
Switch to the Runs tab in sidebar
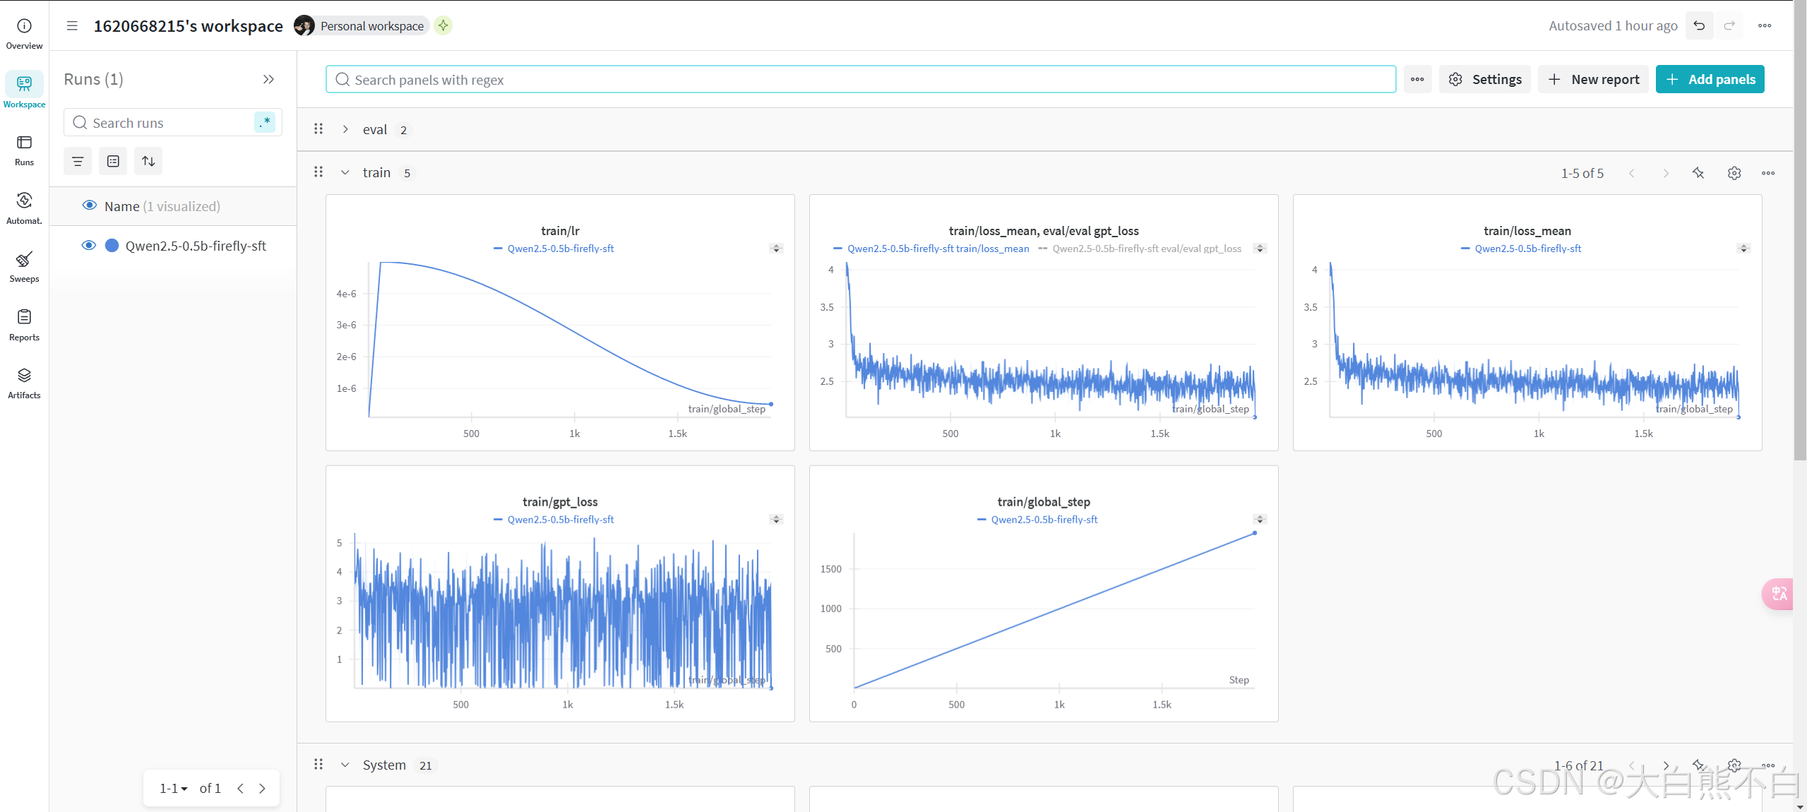(x=24, y=150)
